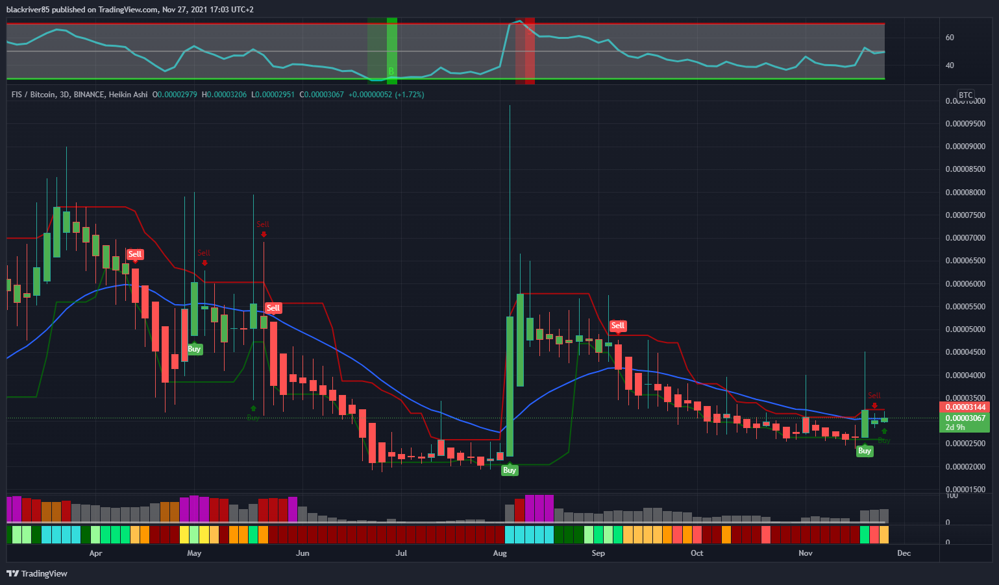Click the green B marker in the oscillator pane
999x585 pixels.
(x=391, y=71)
